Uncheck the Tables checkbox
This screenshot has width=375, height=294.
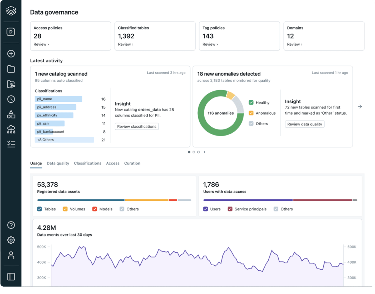coord(40,209)
